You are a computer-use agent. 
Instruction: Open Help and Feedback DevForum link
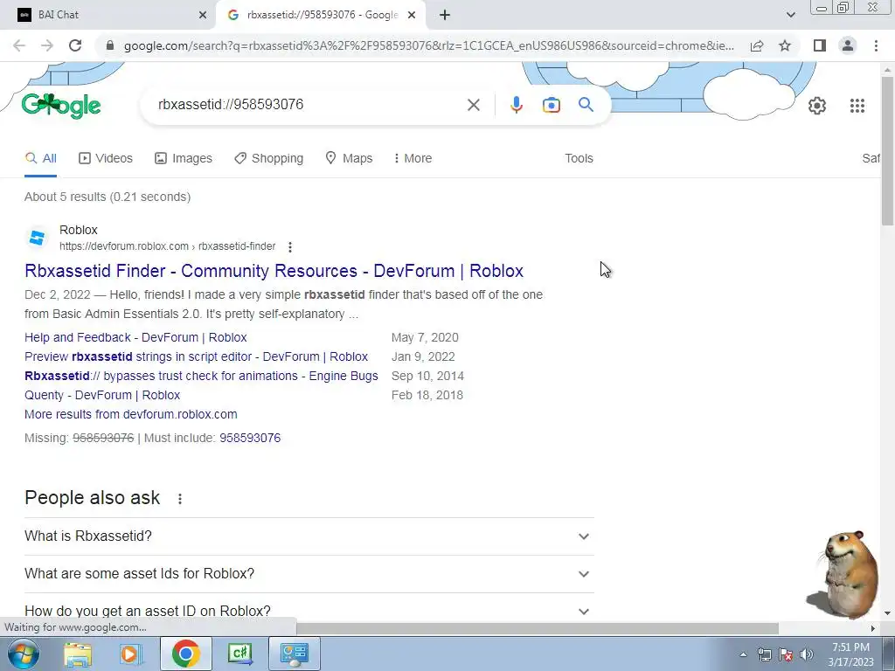point(135,338)
